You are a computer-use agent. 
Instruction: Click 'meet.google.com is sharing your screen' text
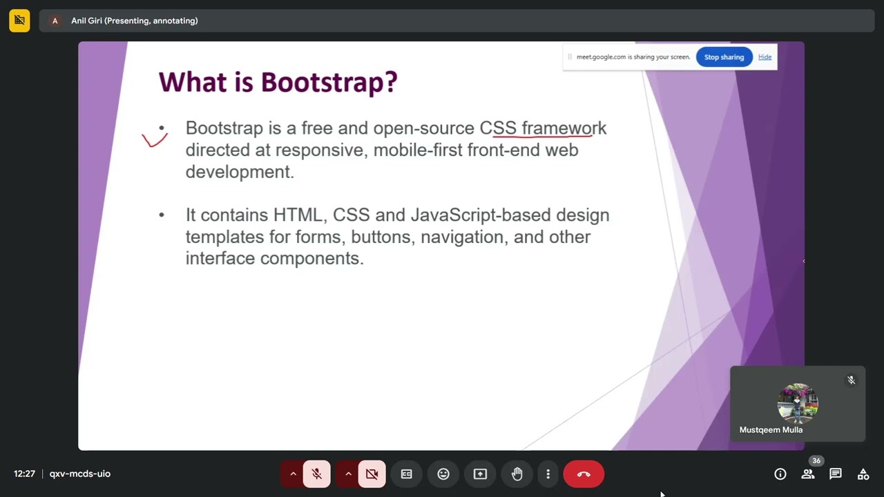tap(633, 57)
